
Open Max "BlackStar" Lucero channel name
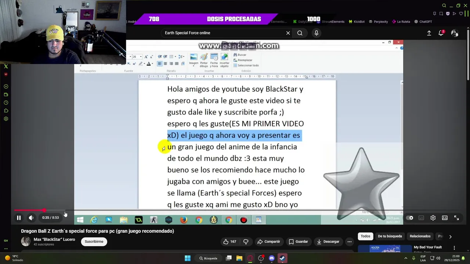[x=54, y=239]
